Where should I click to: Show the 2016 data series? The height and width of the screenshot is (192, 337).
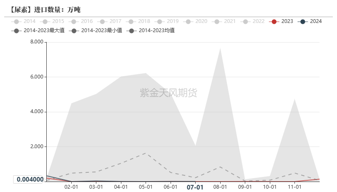tap(82, 21)
